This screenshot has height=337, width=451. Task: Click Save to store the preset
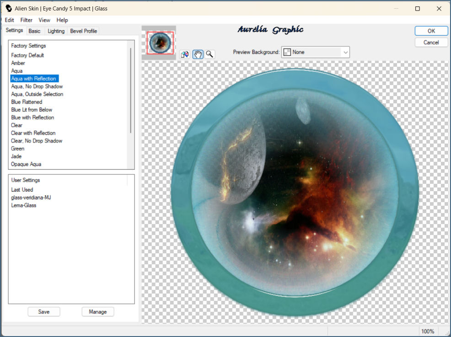click(44, 312)
